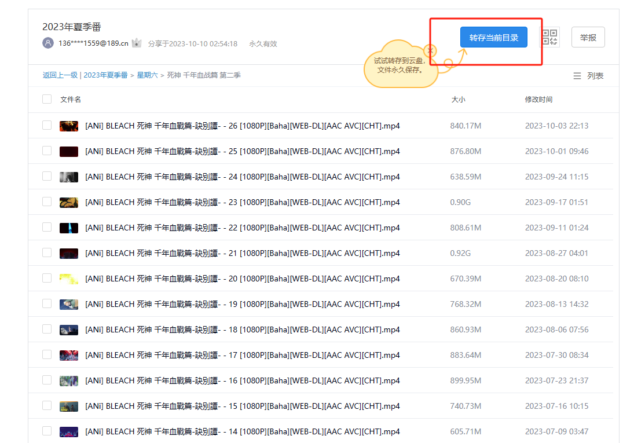Select checkbox for episode 19 file
Image resolution: width=634 pixels, height=443 pixels.
47,304
